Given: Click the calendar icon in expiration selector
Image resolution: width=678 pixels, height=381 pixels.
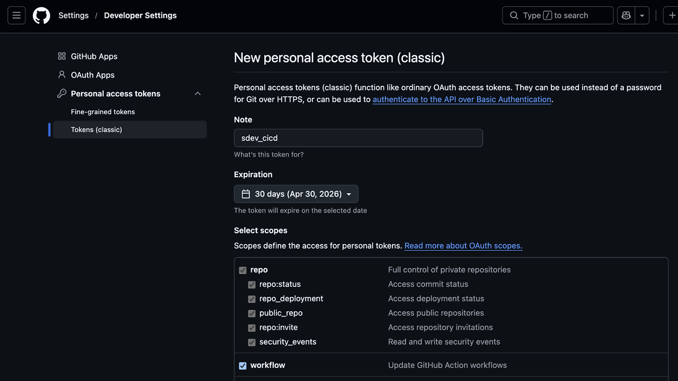Looking at the screenshot, I should click(x=246, y=194).
